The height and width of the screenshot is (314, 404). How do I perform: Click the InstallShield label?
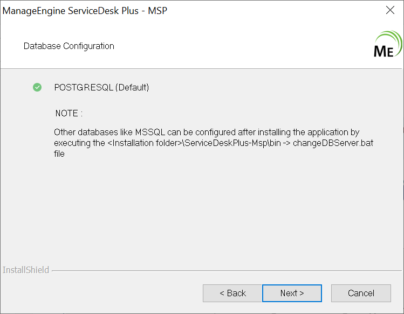(x=26, y=270)
